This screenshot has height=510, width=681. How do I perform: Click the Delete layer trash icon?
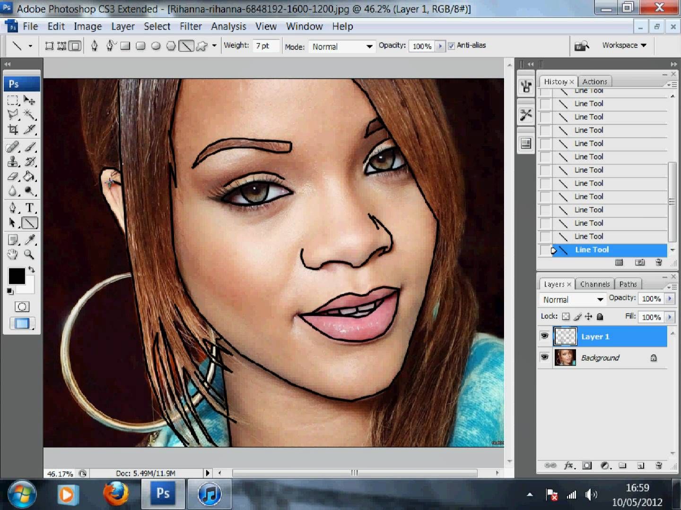[x=659, y=466]
